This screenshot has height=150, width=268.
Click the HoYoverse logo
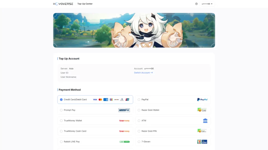pyautogui.click(x=63, y=4)
